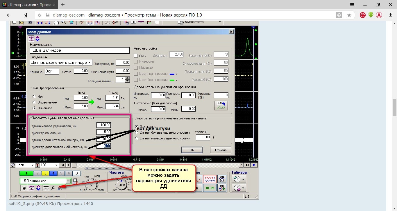
Task: Click the lower AUTO play icon button
Action: pos(222,188)
